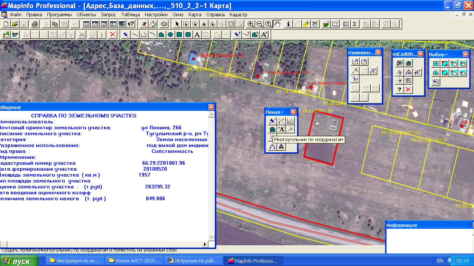Open the Справка menu
This screenshot has width=474, height=266.
pos(215,14)
